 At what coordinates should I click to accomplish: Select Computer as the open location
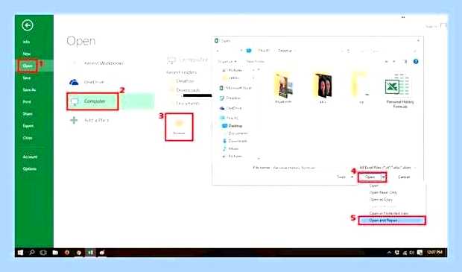92,101
